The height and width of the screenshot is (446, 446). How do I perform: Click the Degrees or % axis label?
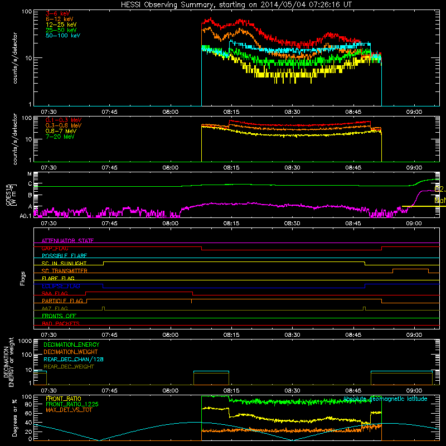point(14,418)
